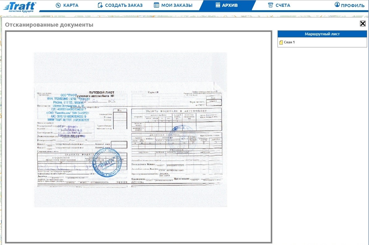Open the ПРОФИЛЬ menu
The height and width of the screenshot is (245, 369).
tap(353, 5)
